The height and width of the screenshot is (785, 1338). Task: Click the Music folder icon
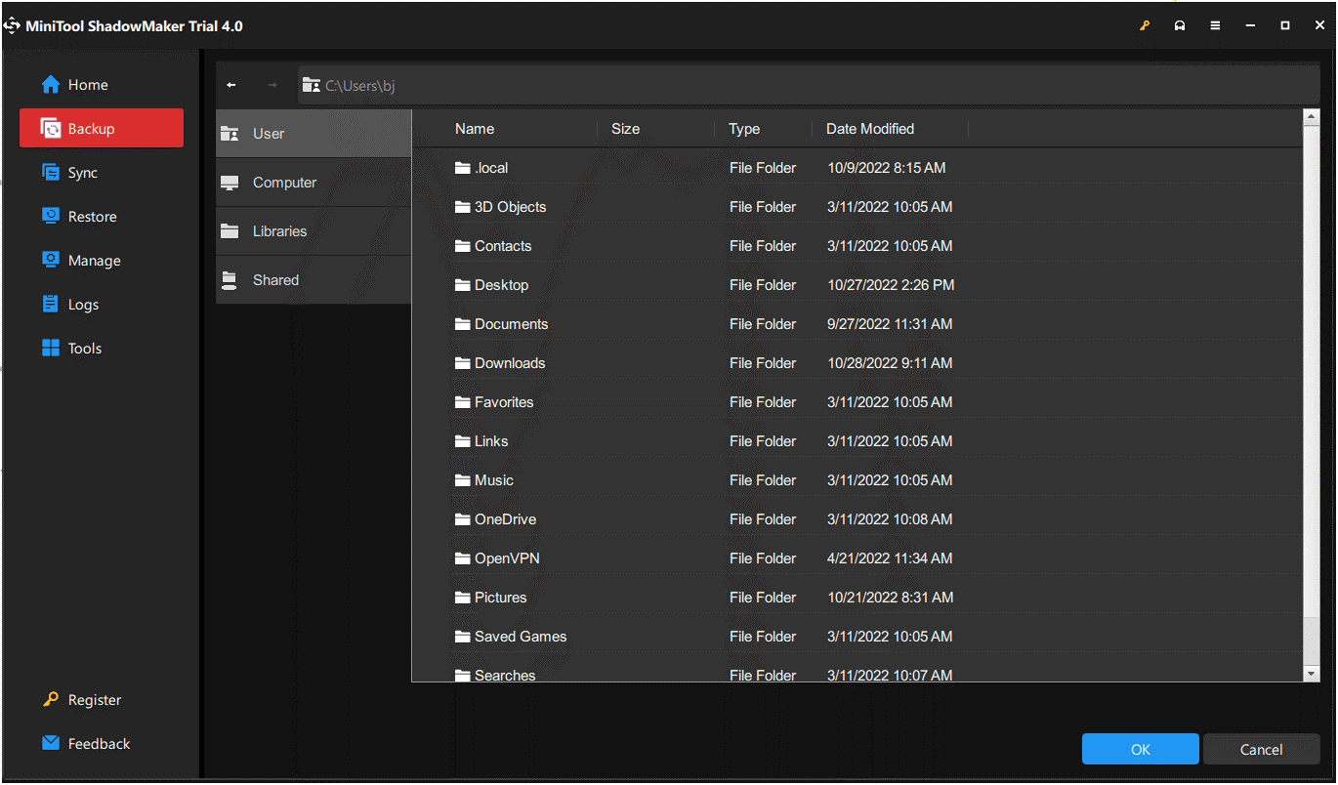[463, 480]
